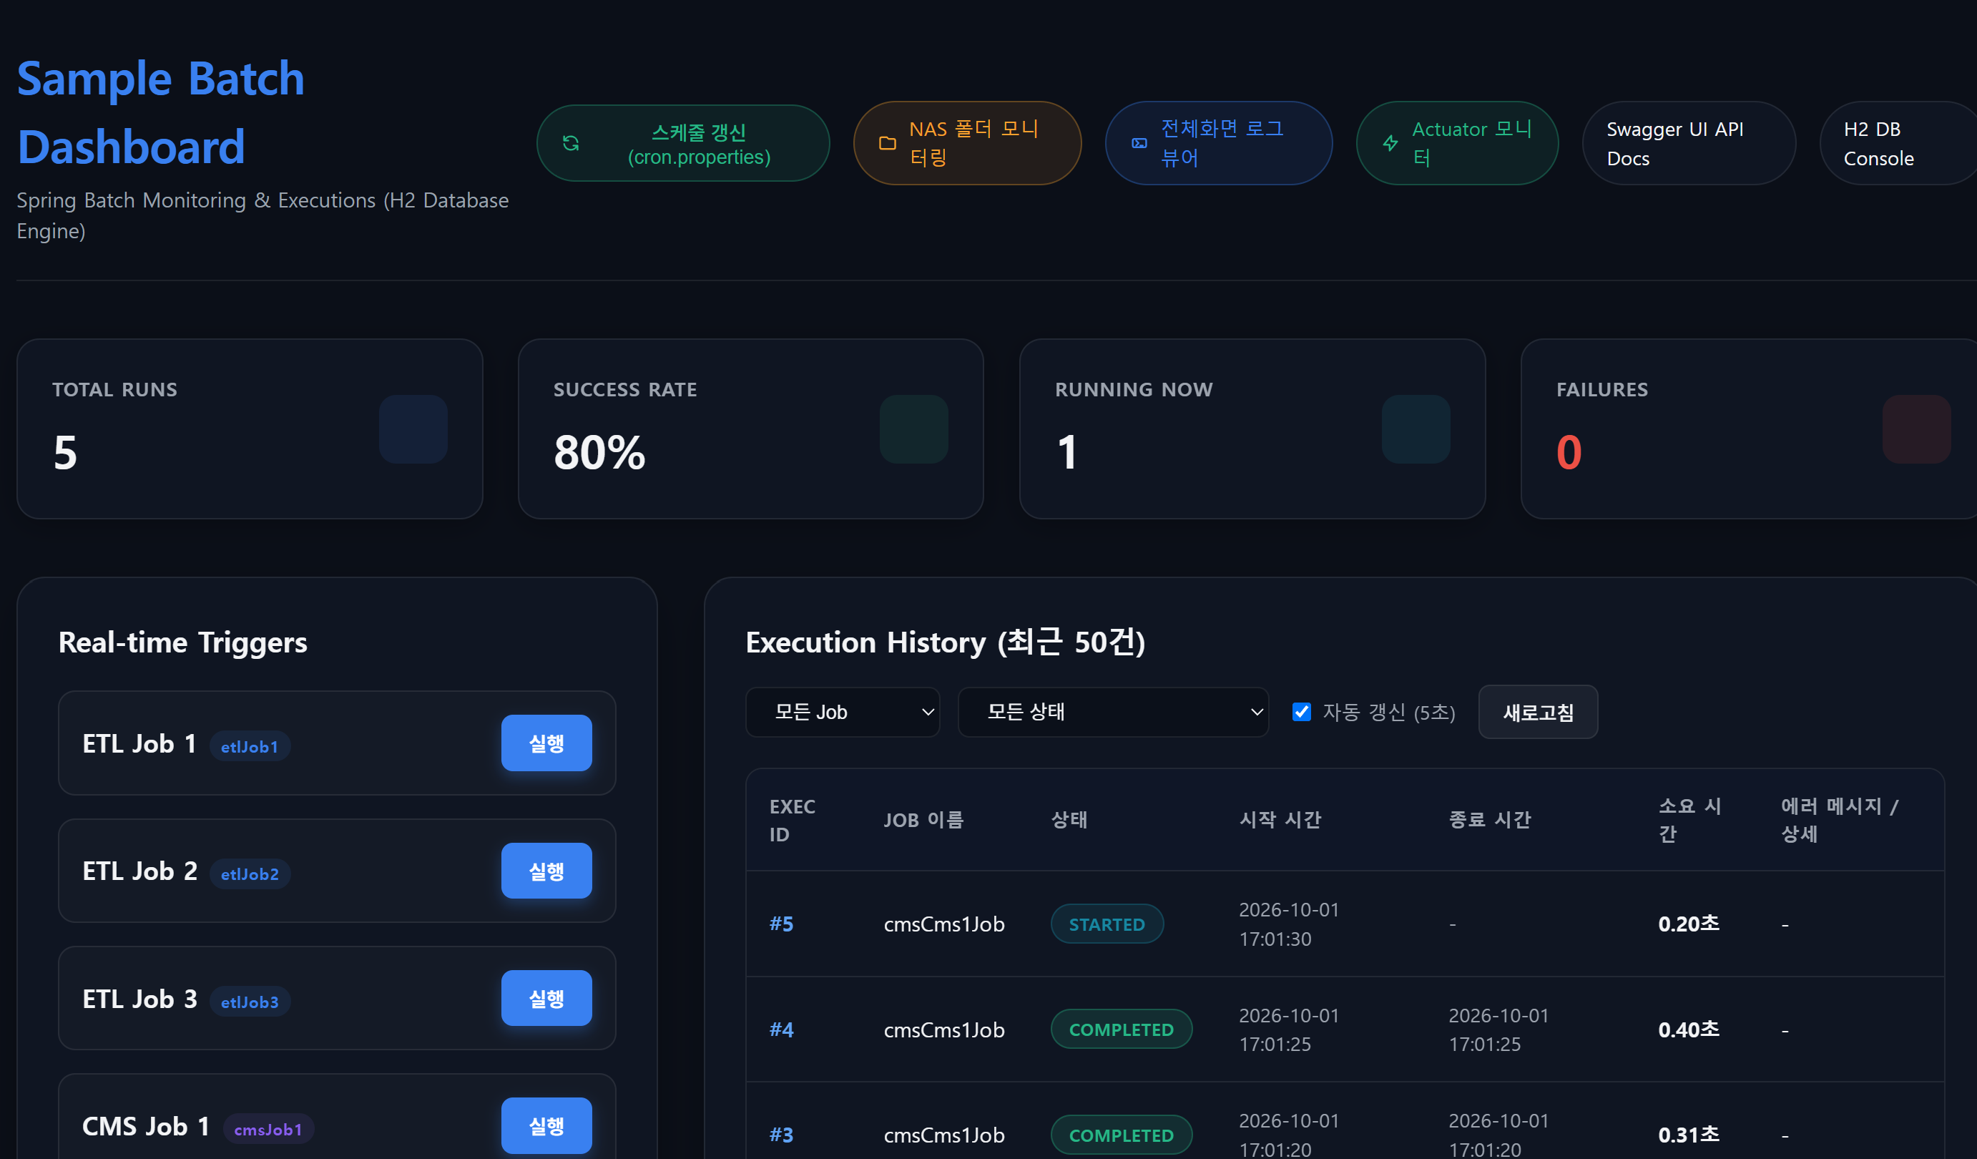
Task: Run ETL Job 3 with 실행 button
Action: click(x=546, y=998)
